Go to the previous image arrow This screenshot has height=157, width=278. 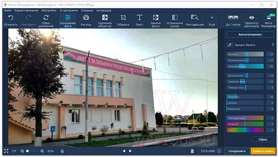click(x=124, y=151)
